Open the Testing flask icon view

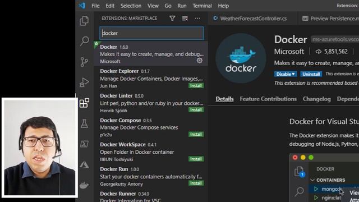(x=84, y=123)
